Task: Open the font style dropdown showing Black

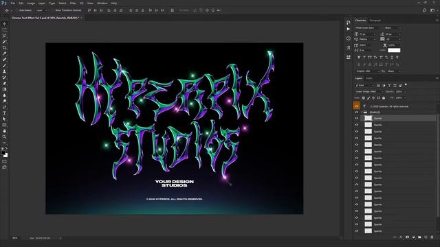Action: pyautogui.click(x=393, y=27)
